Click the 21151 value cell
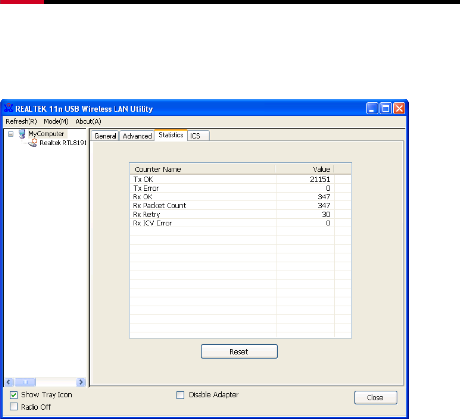 (320, 179)
